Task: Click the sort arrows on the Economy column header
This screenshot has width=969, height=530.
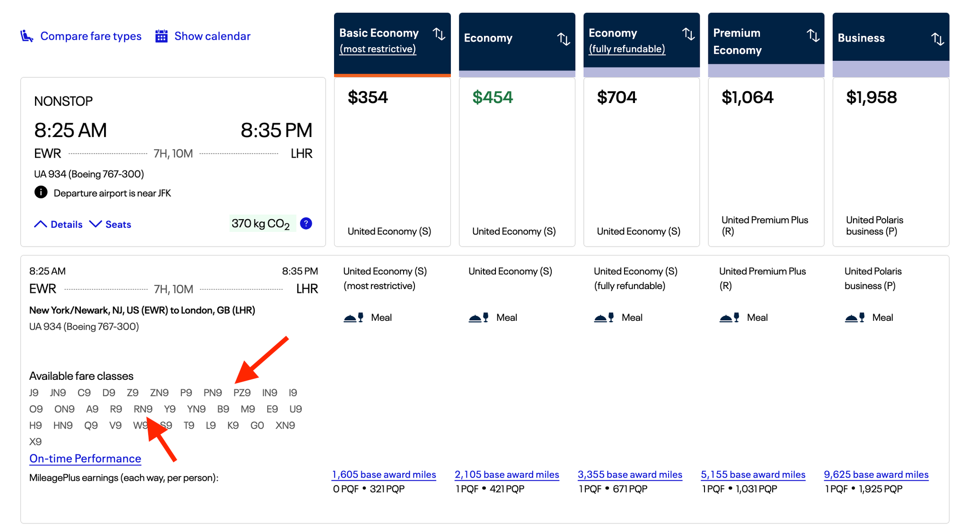Action: (564, 39)
